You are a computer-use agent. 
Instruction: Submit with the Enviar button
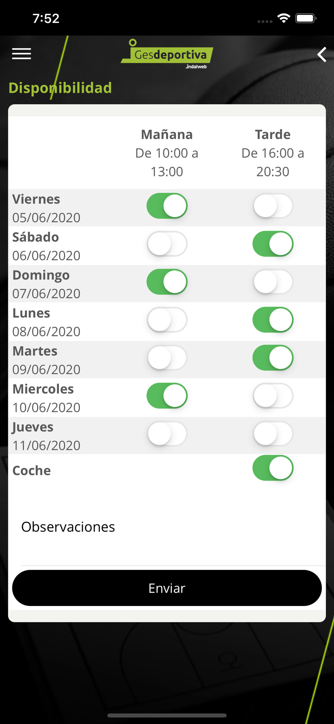(x=167, y=588)
